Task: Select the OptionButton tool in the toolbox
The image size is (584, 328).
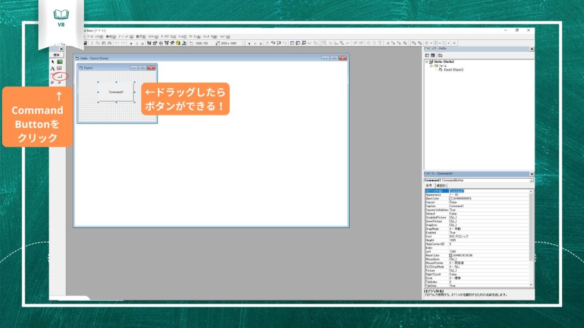Action: click(x=59, y=83)
